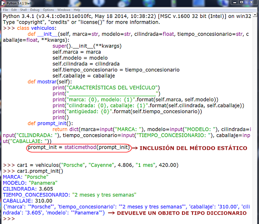This screenshot has width=259, height=224.
Task: Click the 'cilindrada: {0}, caballaje: {1}' print line
Action: (x=148, y=106)
